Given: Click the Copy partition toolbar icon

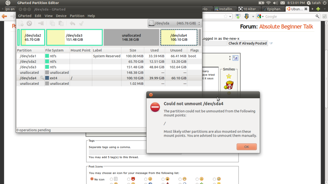Looking at the screenshot, I should click(52, 23).
